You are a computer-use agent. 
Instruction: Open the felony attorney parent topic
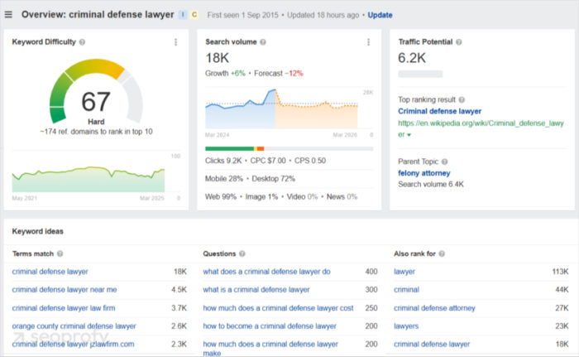click(x=423, y=173)
